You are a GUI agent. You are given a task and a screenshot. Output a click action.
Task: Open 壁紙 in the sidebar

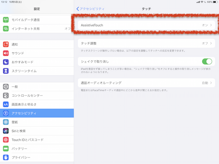(x=15, y=122)
